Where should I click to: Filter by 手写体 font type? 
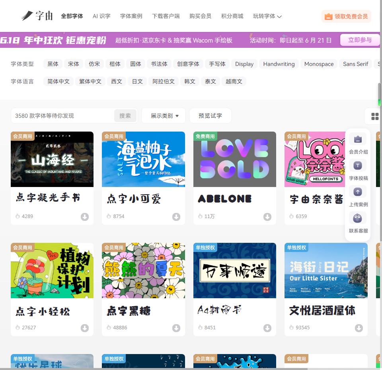(x=217, y=64)
